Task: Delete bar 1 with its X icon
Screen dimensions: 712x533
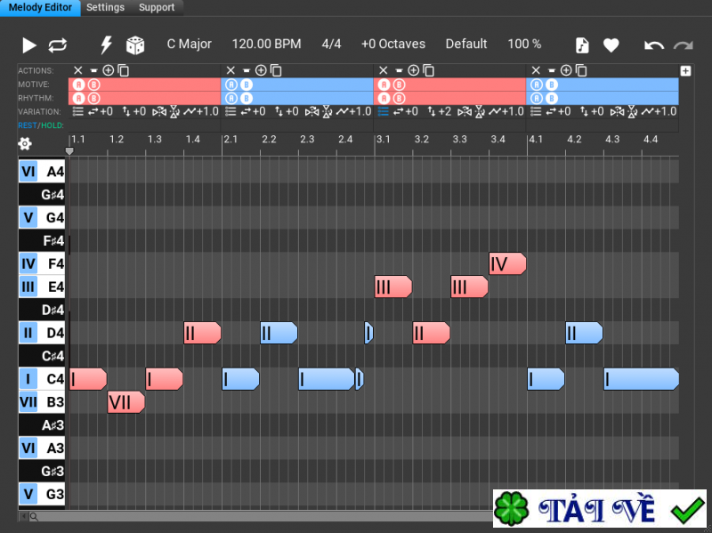Action: click(x=78, y=70)
